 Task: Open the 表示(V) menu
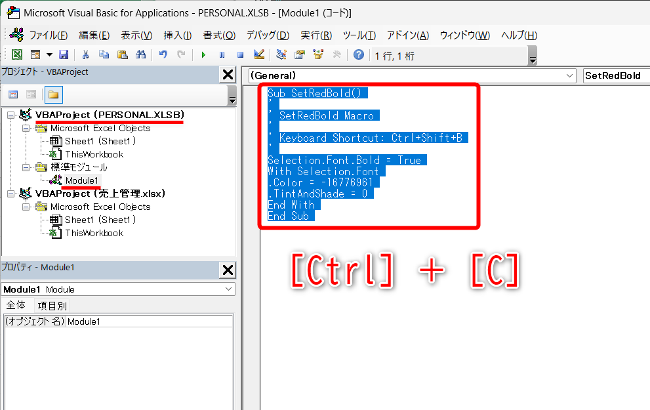click(x=136, y=35)
